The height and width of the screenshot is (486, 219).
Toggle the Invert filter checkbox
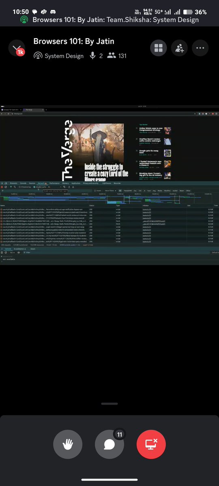click(98, 191)
